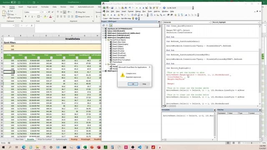267x150 pixels.
Task: Close the Watches window
Action: [260, 110]
